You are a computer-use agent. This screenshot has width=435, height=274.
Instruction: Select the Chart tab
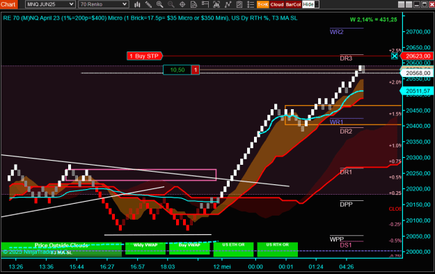8,4
